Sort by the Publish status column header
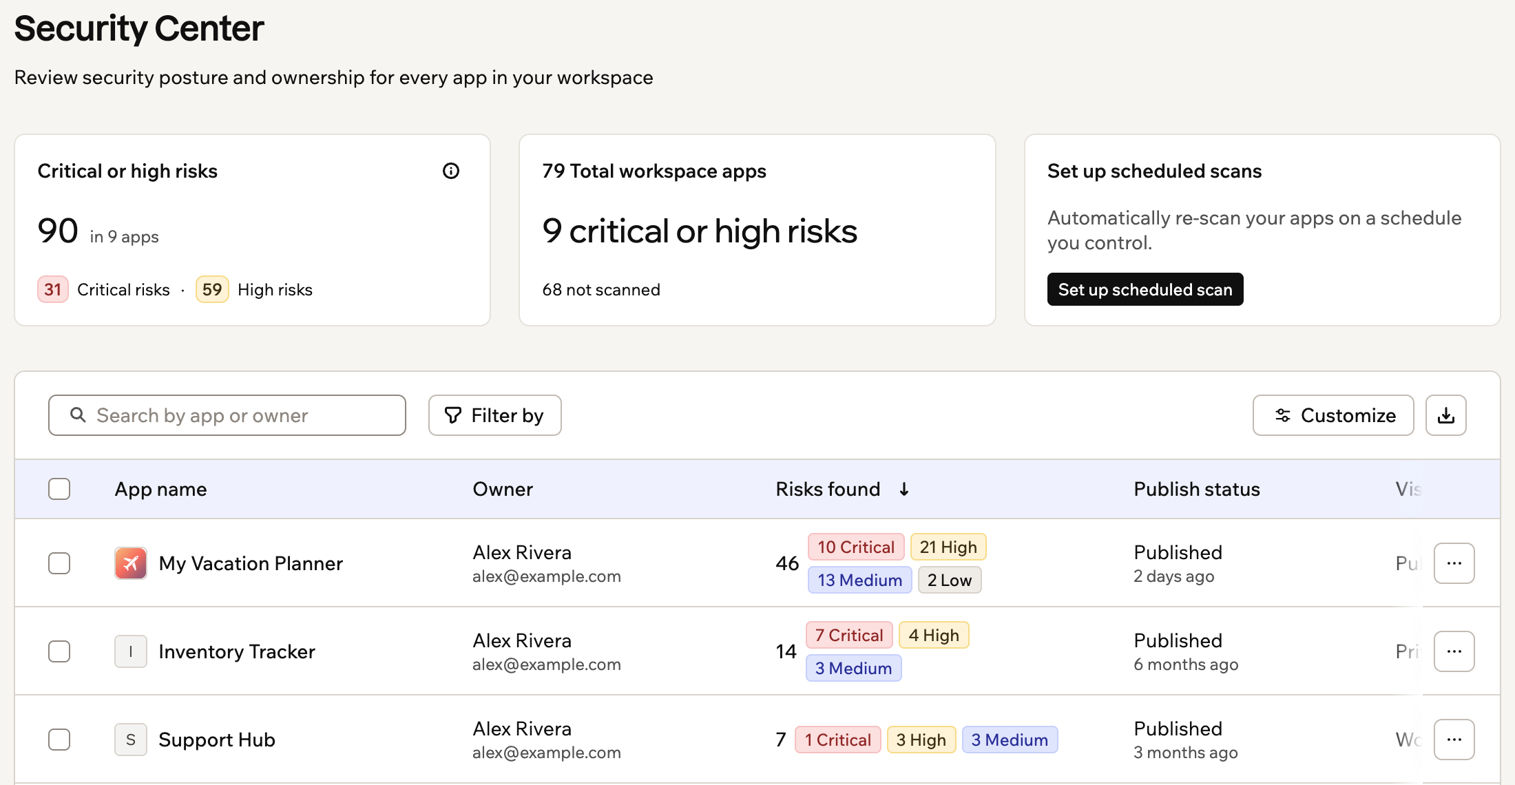 1197,489
